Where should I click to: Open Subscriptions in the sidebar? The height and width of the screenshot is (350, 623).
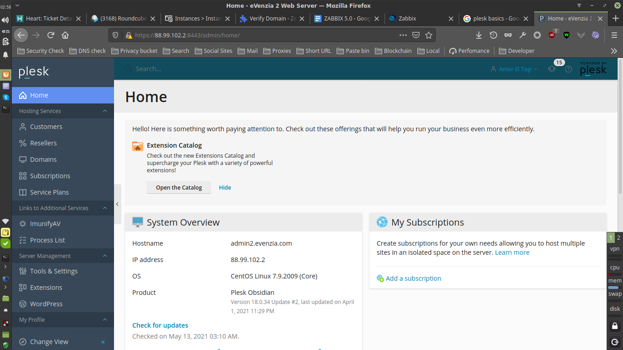click(63, 176)
